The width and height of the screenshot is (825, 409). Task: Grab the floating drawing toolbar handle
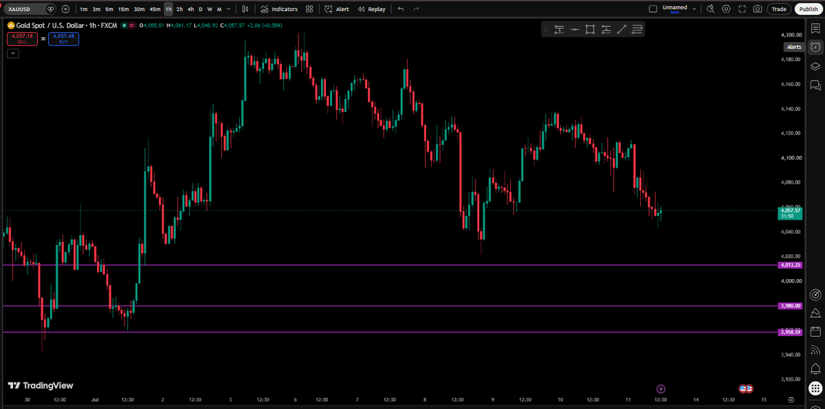click(x=546, y=29)
